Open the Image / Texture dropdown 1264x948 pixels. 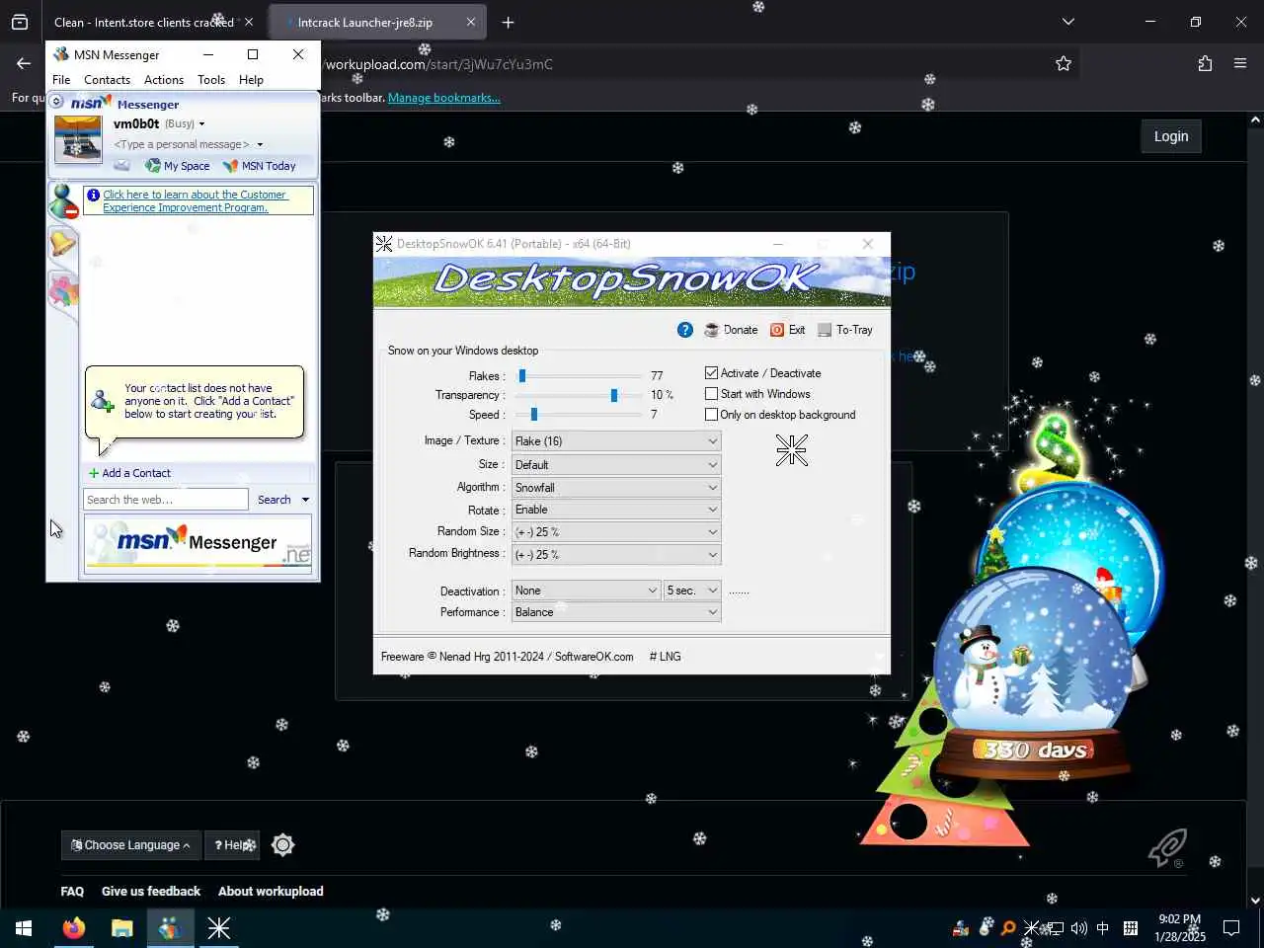pyautogui.click(x=616, y=440)
